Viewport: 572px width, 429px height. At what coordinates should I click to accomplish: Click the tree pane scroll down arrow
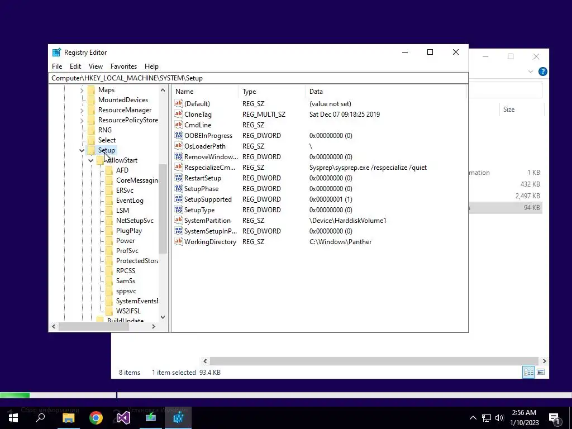pyautogui.click(x=163, y=317)
